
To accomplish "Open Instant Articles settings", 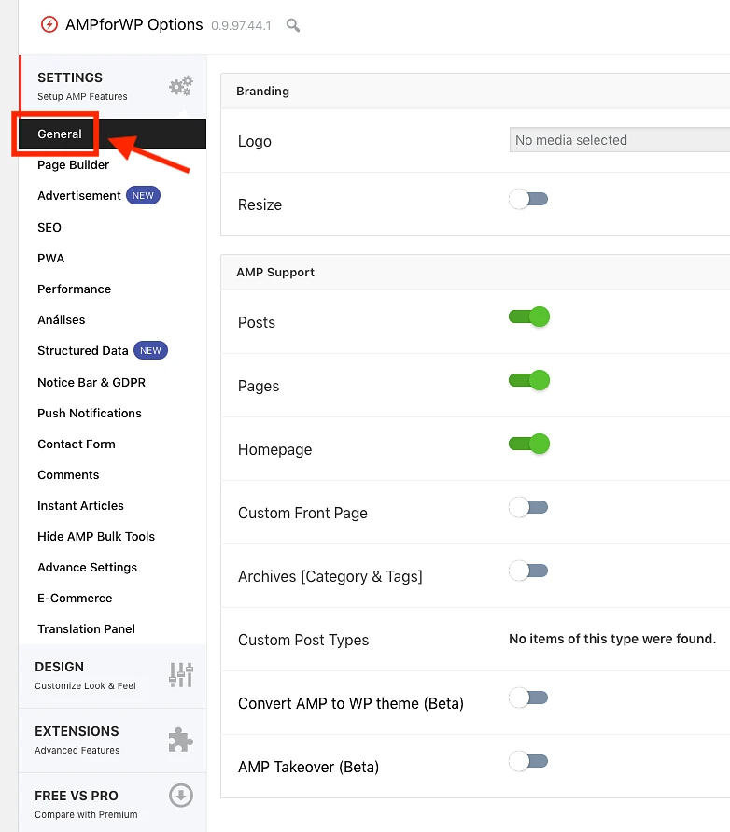I will (80, 506).
